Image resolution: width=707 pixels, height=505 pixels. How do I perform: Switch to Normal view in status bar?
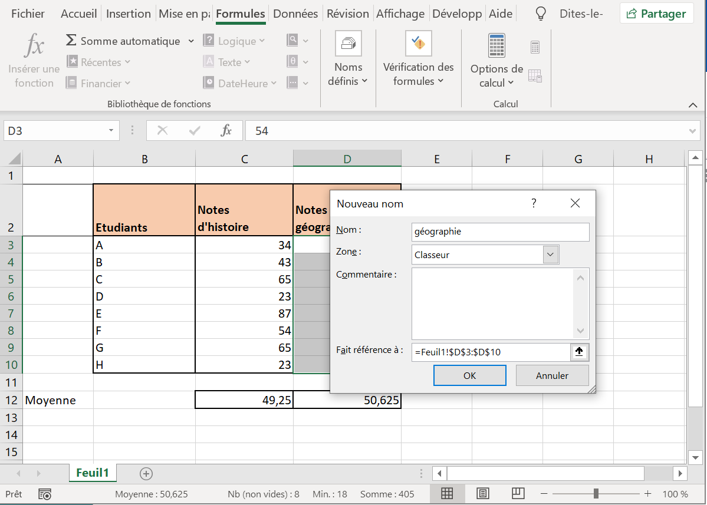click(x=447, y=494)
